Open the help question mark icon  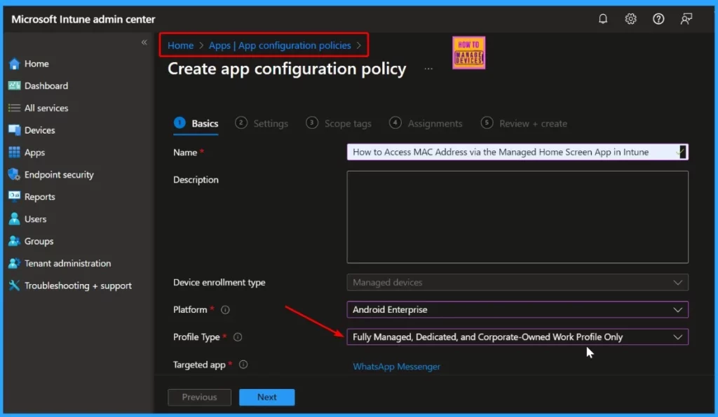658,19
